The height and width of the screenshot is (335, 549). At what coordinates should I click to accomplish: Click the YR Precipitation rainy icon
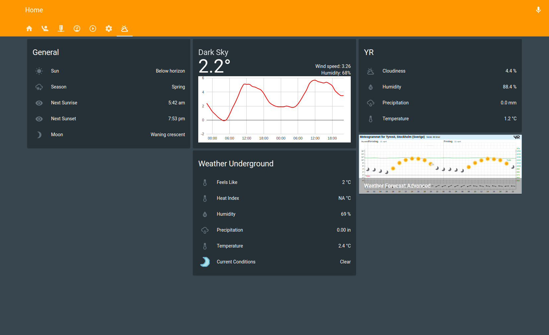pos(371,103)
